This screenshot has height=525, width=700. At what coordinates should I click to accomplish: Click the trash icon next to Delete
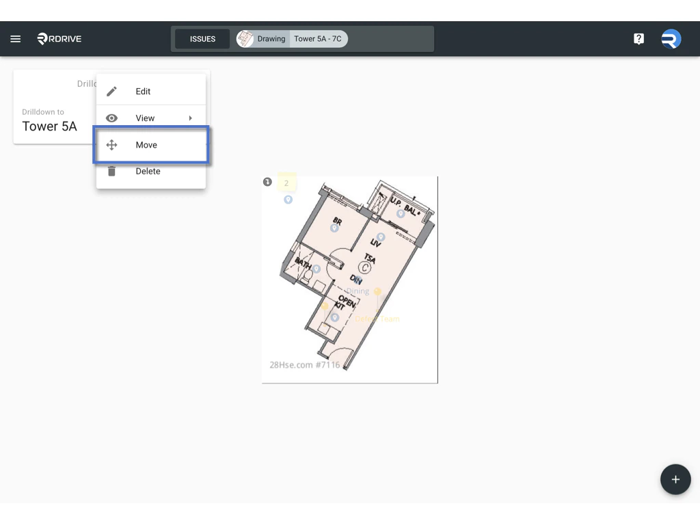pyautogui.click(x=111, y=171)
